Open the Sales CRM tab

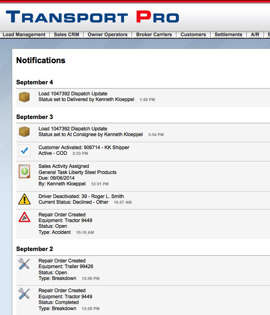pos(66,35)
